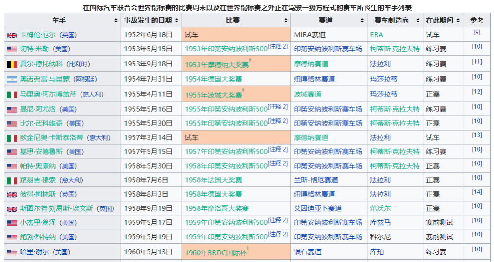Screen dimensions: 494x262
Task: Select table caption title text
Action: (247, 7)
